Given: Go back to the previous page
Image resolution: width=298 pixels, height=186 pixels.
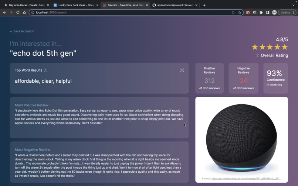Looking at the screenshot, I should [4, 12].
